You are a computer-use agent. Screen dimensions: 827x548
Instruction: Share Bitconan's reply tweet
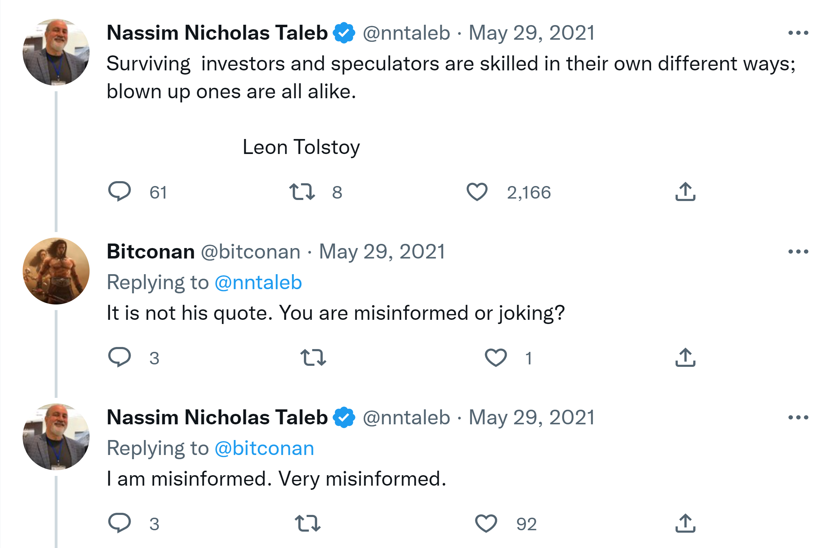pyautogui.click(x=685, y=357)
